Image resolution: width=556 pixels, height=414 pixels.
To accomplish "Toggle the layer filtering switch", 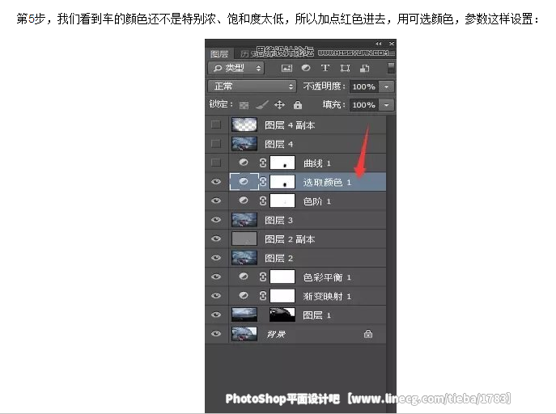I will point(391,68).
